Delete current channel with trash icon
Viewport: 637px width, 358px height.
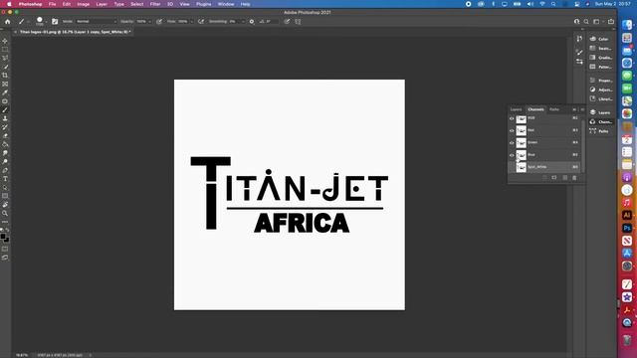point(574,178)
